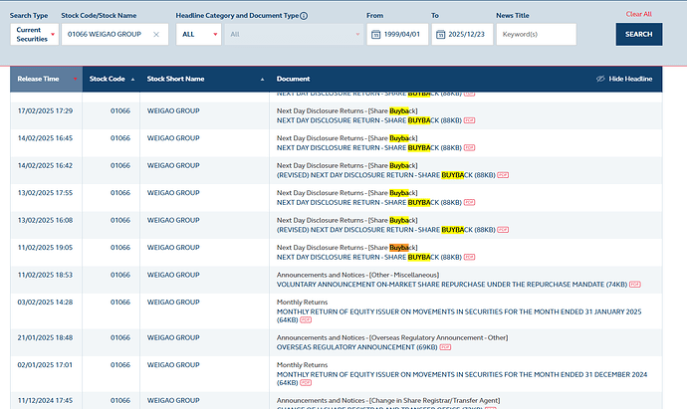Select release time 11/12/2024 17:45

pyautogui.click(x=45, y=401)
